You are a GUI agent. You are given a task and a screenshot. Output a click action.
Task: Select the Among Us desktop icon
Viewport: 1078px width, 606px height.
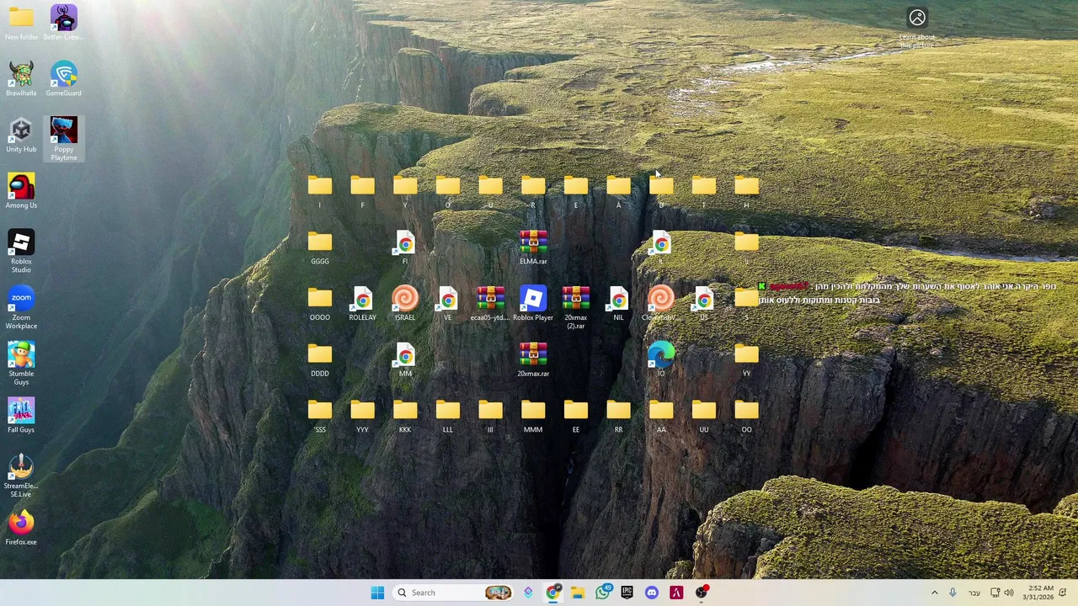point(21,191)
